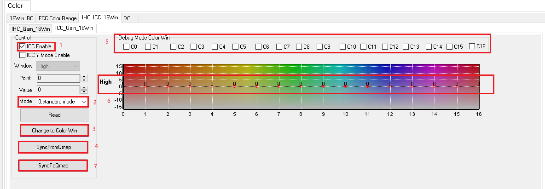Select the IHC_ICC_16Win tab
Viewport: 545px width, 189px height.
pyautogui.click(x=100, y=17)
